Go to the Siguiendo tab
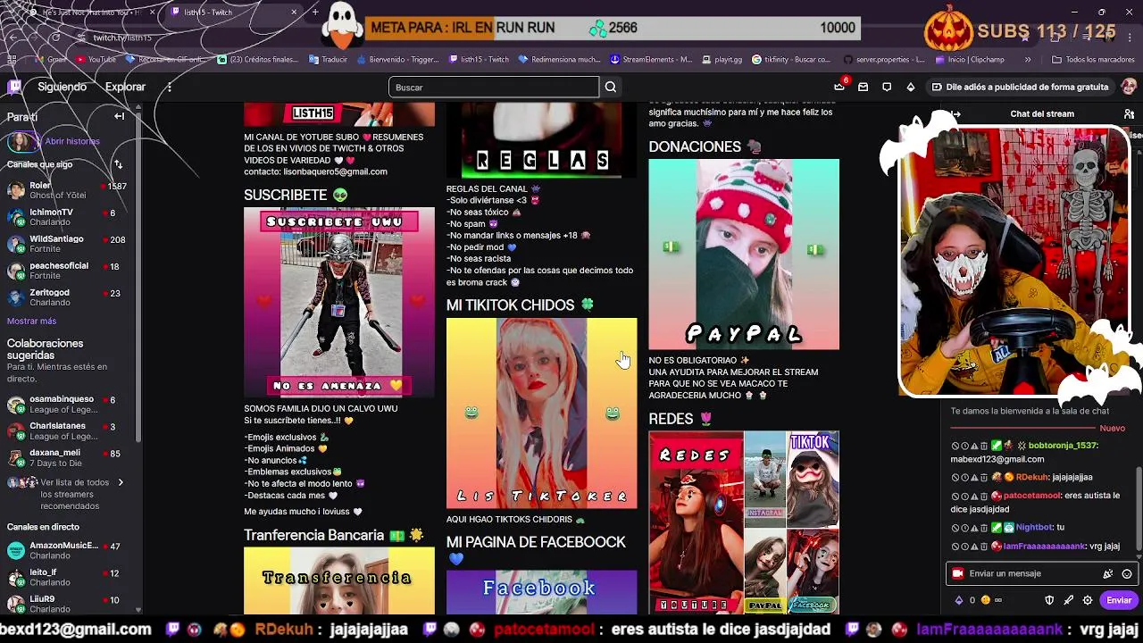The height and width of the screenshot is (643, 1143). (x=62, y=87)
